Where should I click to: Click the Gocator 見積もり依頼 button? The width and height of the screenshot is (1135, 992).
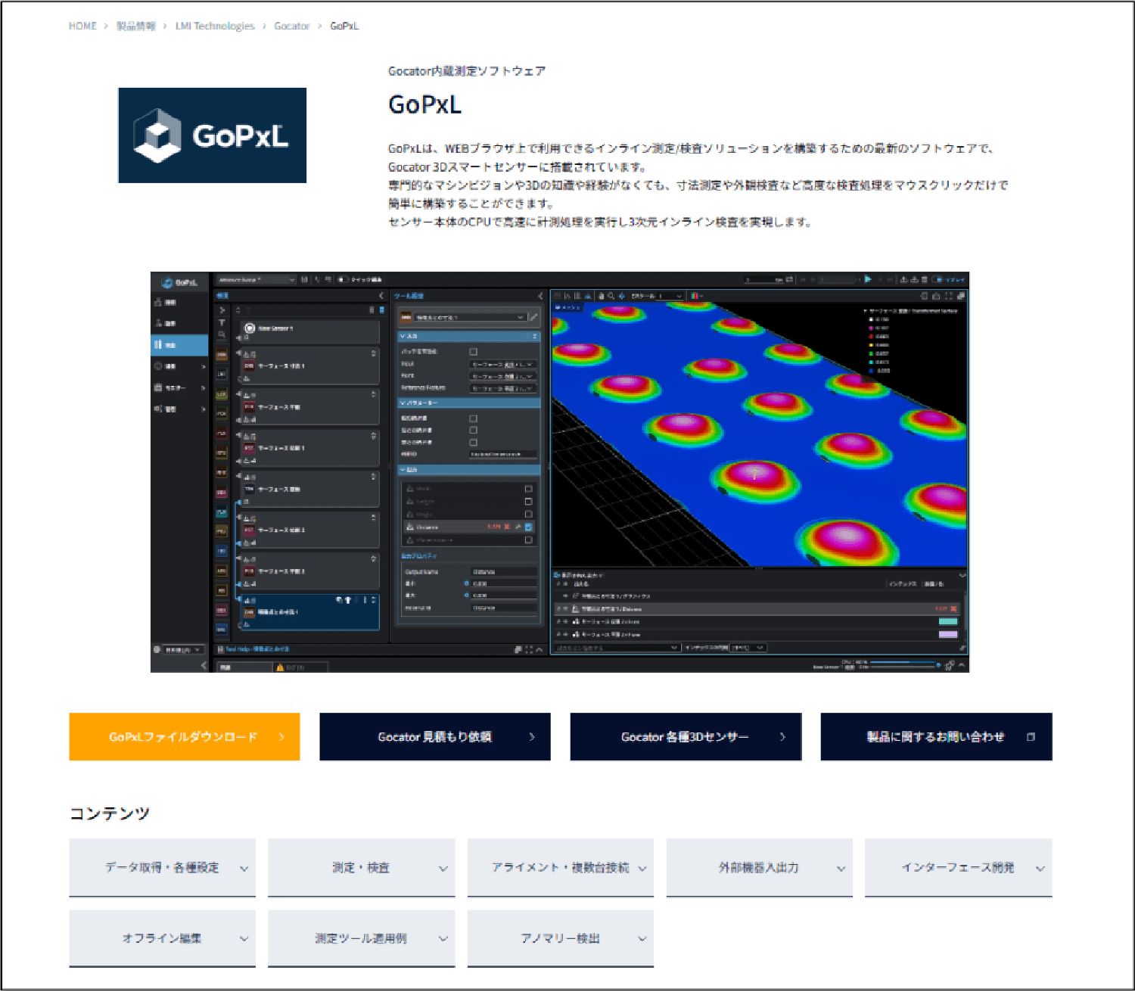[435, 736]
